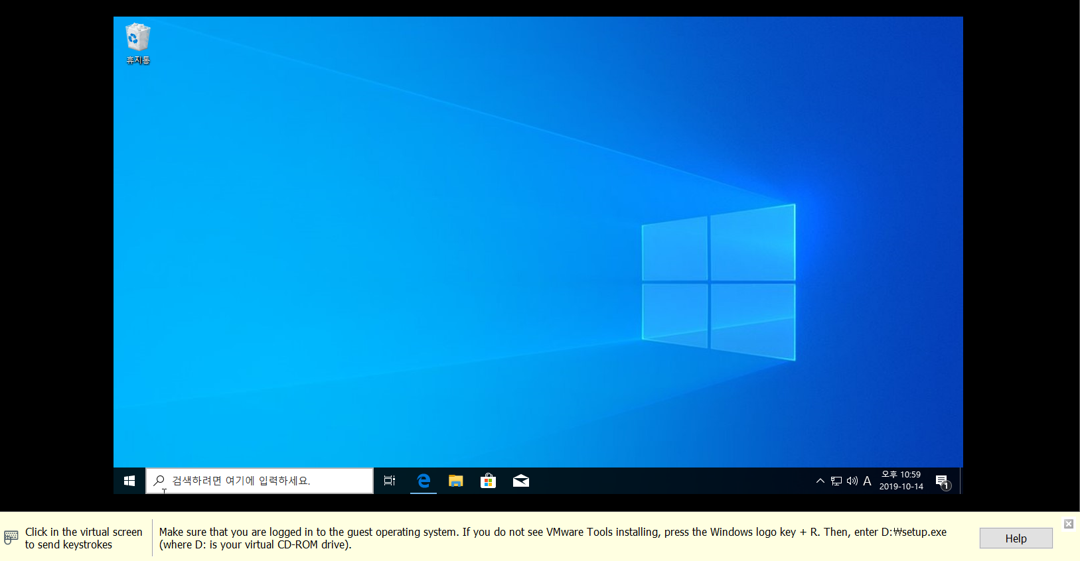
Task: Open File Explorer from the taskbar
Action: [x=455, y=481]
